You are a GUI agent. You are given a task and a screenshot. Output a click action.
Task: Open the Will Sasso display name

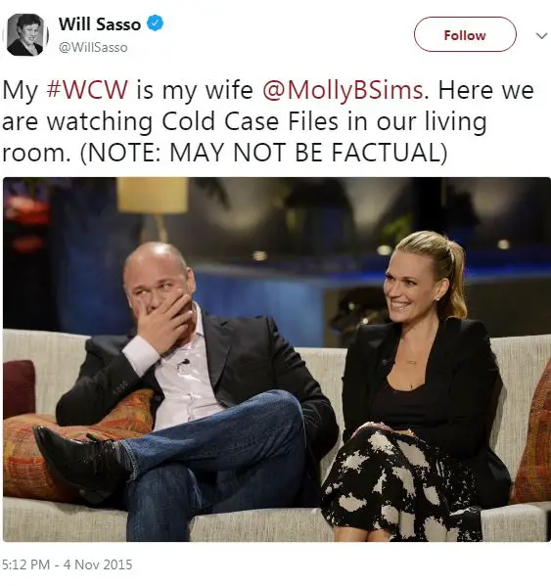[100, 23]
